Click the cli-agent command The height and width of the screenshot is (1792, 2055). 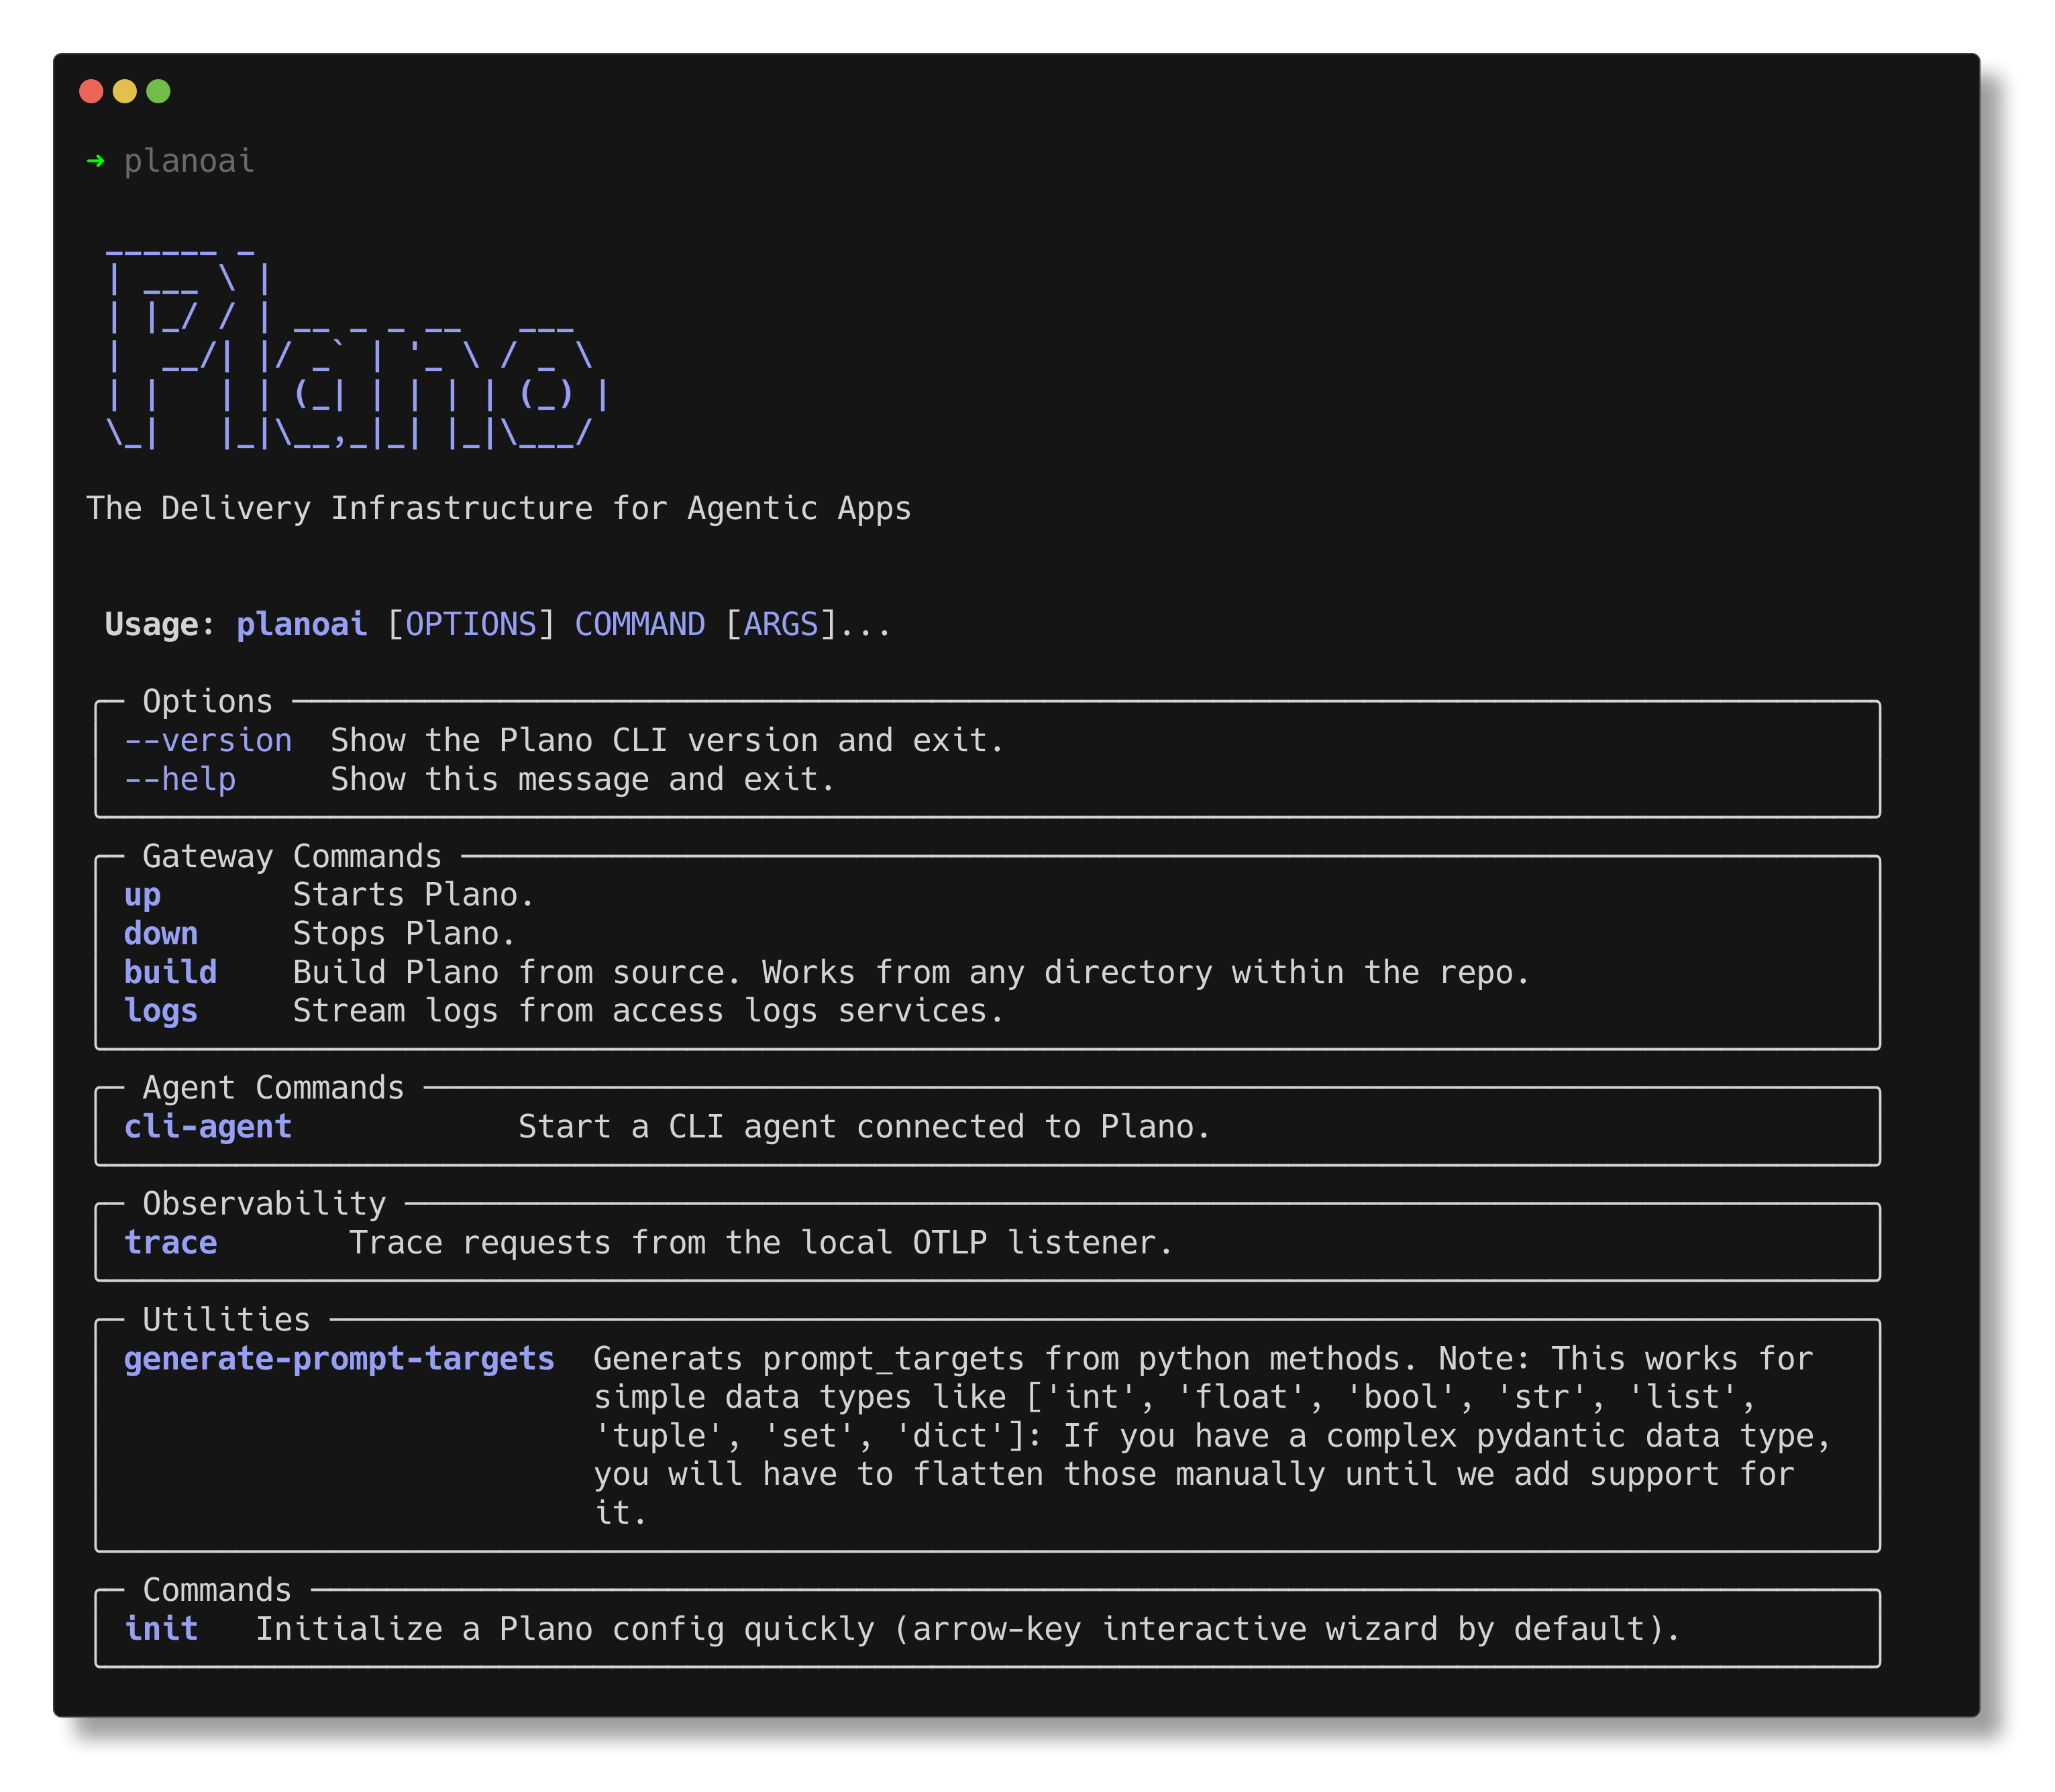point(208,1127)
